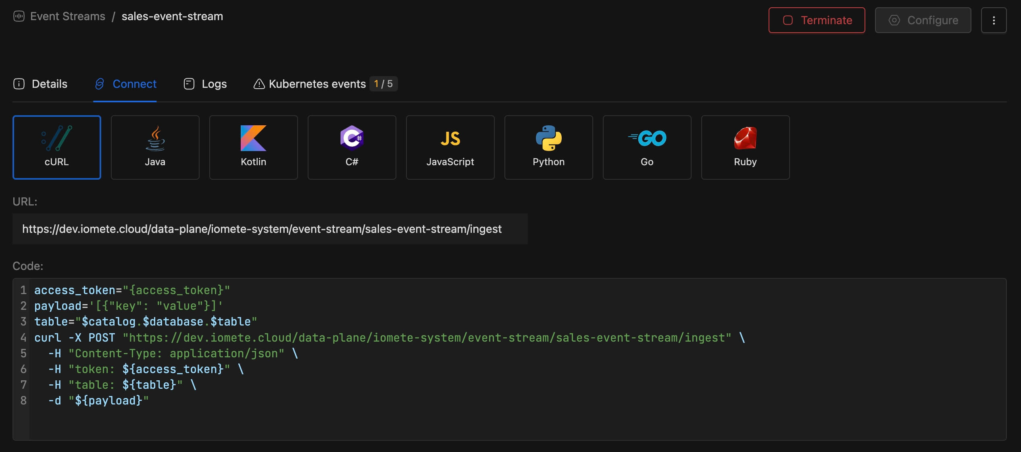Switch to the Logs tab

click(214, 84)
